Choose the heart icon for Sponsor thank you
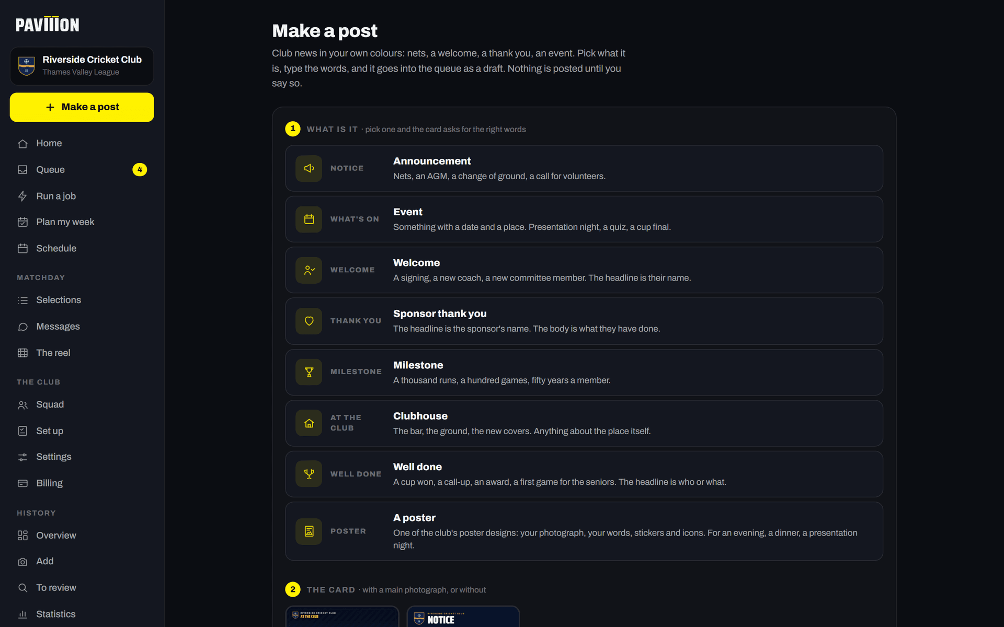This screenshot has height=627, width=1004. pyautogui.click(x=309, y=321)
